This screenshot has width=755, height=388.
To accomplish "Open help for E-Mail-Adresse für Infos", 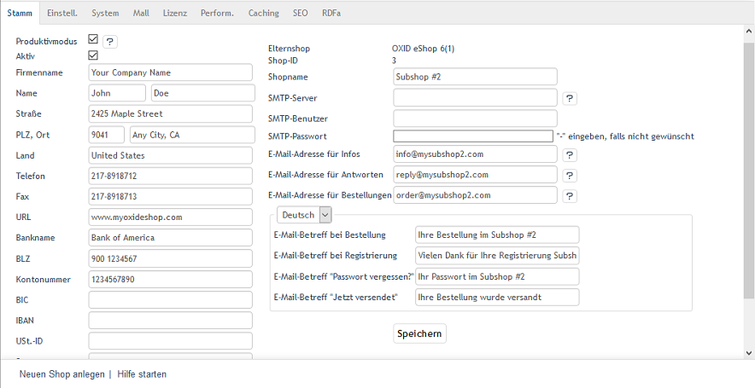I will tap(570, 154).
